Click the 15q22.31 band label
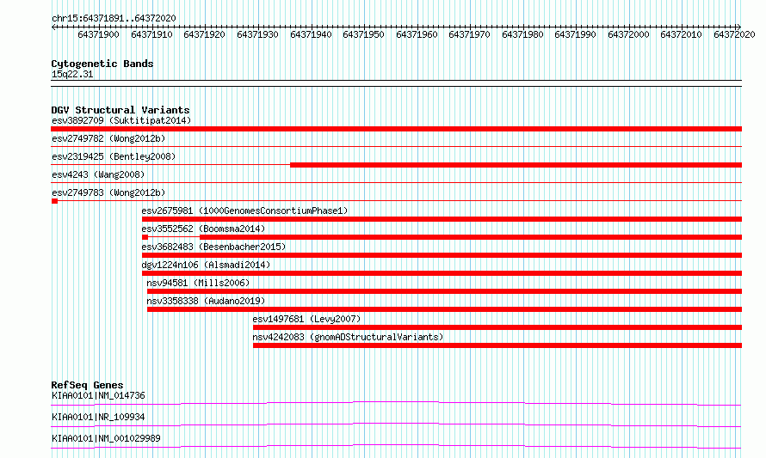Viewport: 766px width, 458px height. (72, 74)
